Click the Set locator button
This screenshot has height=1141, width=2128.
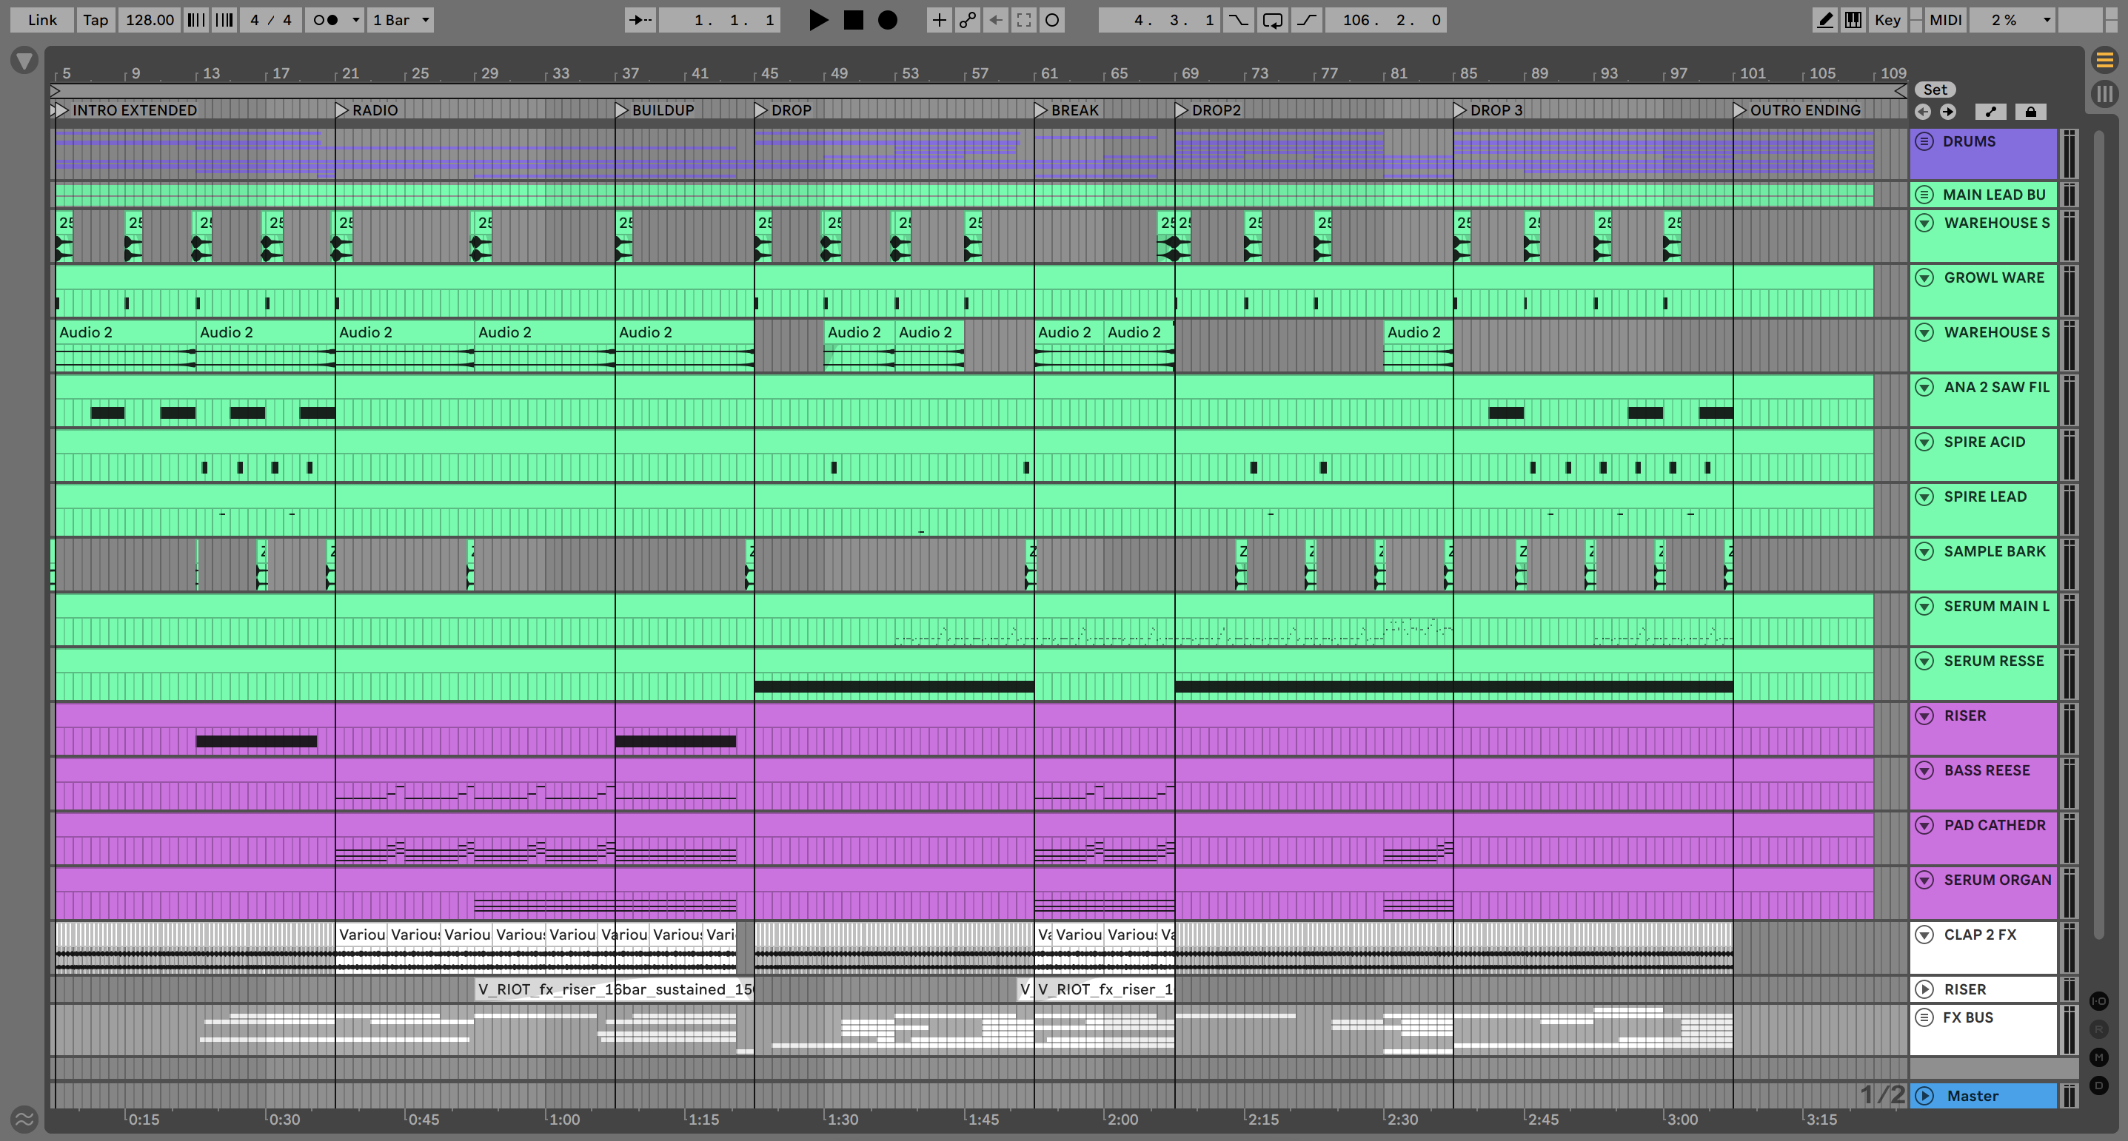[x=1935, y=90]
